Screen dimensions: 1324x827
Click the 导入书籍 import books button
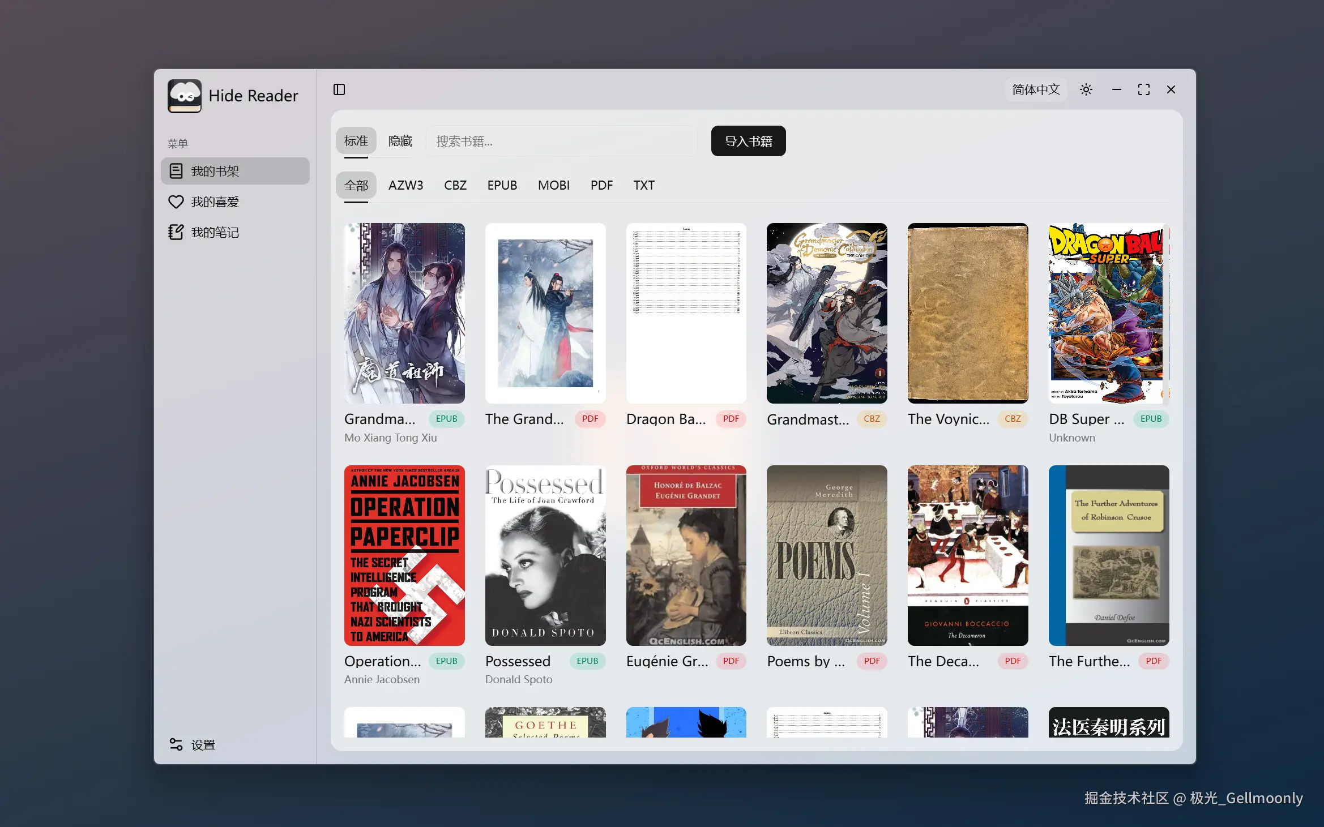coord(748,141)
